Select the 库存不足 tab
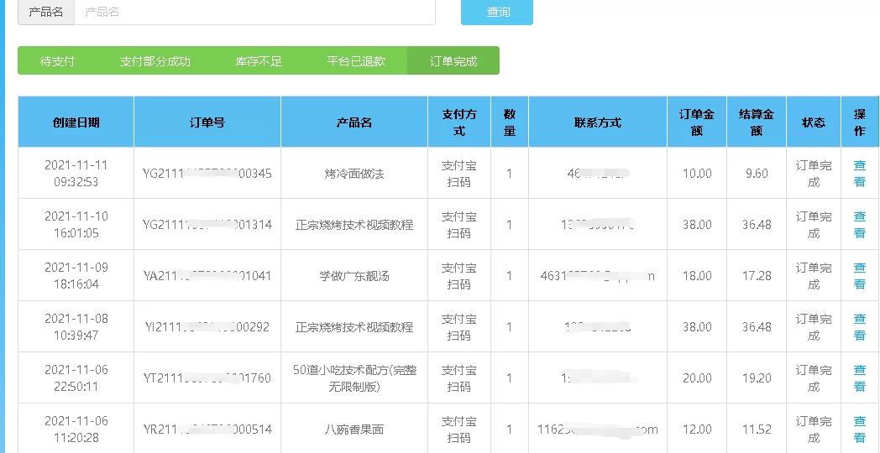The width and height of the screenshot is (880, 453). pyautogui.click(x=259, y=61)
